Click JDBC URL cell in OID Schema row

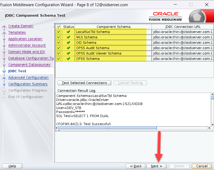183,42
